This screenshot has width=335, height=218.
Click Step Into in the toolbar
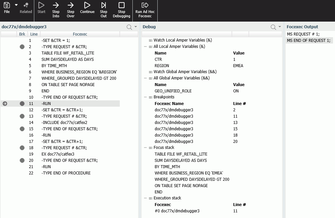[56, 10]
